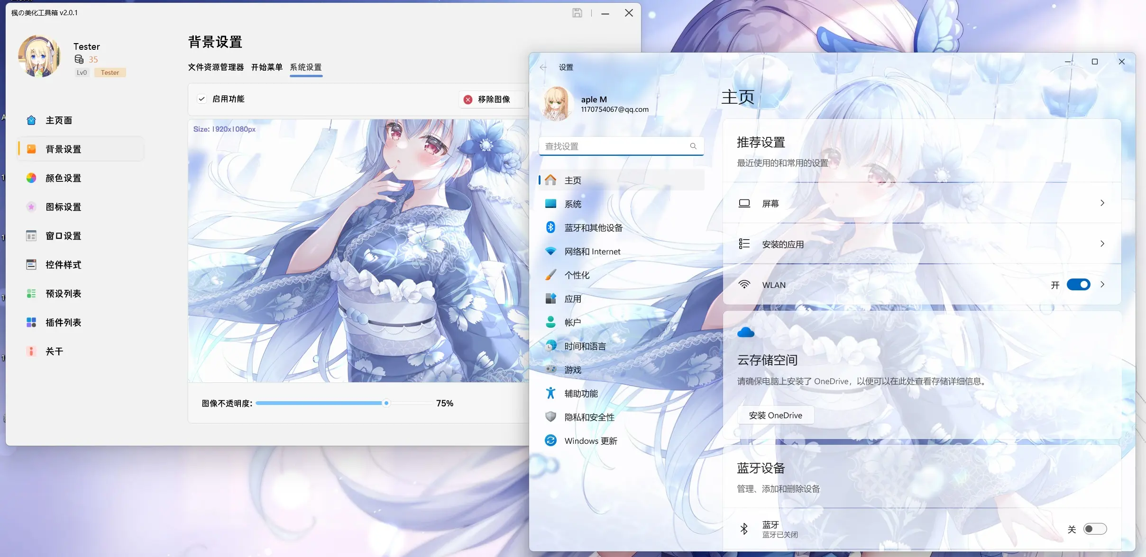Select 系统设置 tab
The image size is (1146, 557).
pyautogui.click(x=306, y=67)
